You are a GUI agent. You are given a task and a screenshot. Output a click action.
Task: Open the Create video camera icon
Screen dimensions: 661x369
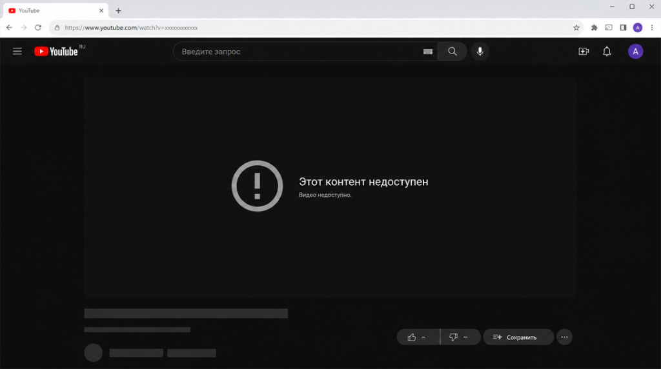click(584, 52)
